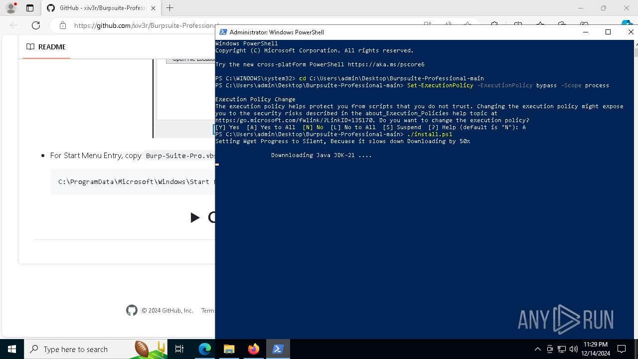Click the 'Set-ExecutionPolicy' command text
The image size is (638, 359).
coord(440,85)
